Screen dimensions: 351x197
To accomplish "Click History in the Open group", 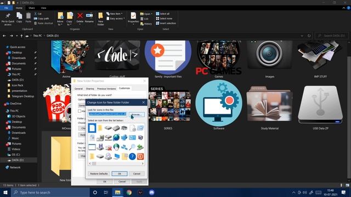I will pos(146,24).
